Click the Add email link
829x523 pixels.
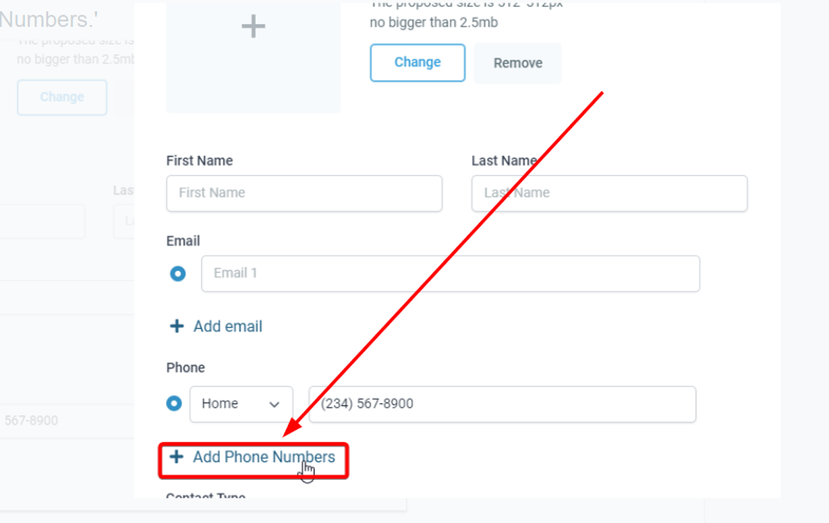pos(228,326)
